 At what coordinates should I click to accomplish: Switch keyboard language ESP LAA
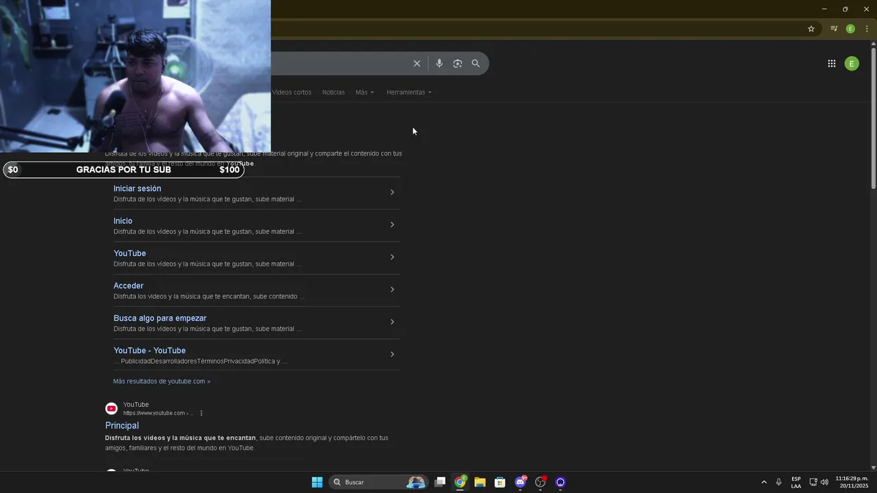(x=796, y=482)
